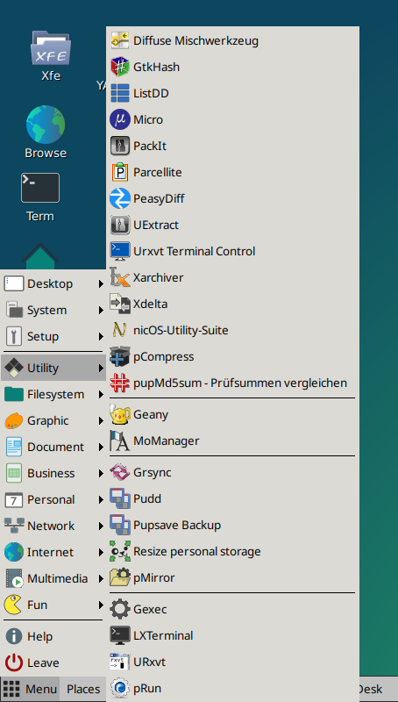Viewport: 398px width, 702px height.
Task: Expand the Setup submenu arrow
Action: [x=101, y=337]
